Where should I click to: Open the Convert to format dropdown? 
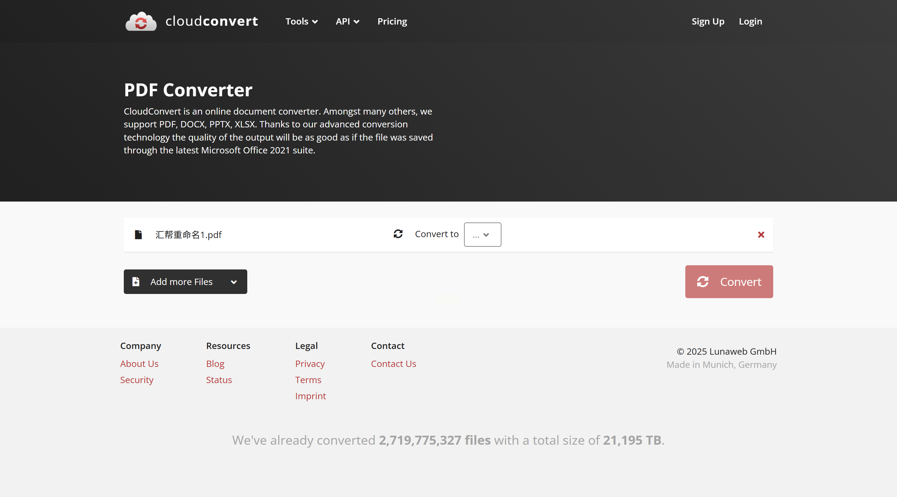tap(482, 235)
